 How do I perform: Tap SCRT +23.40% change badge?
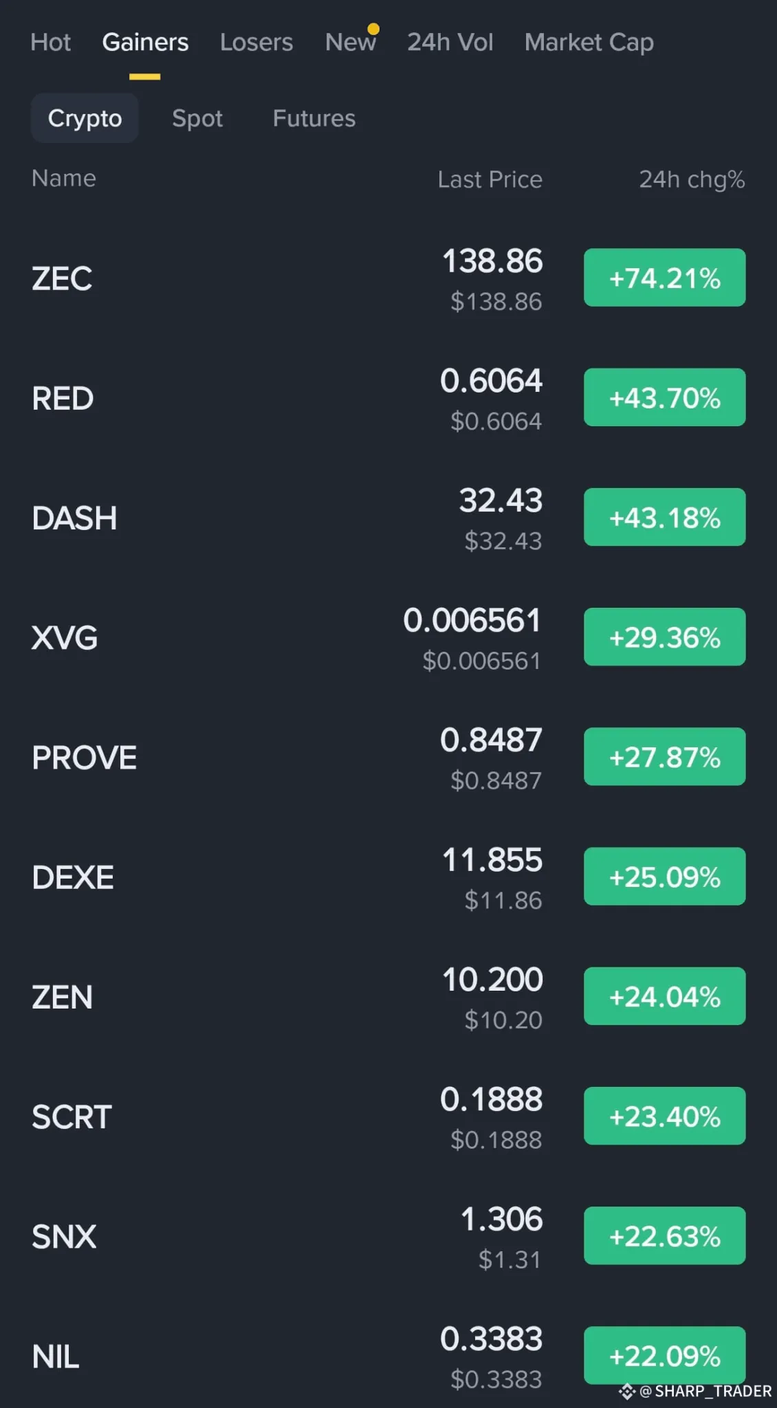tap(664, 1116)
